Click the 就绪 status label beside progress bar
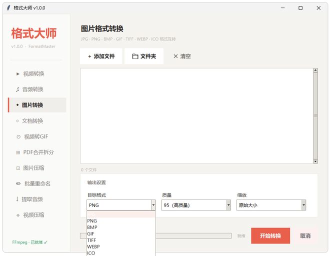 [x=241, y=236]
